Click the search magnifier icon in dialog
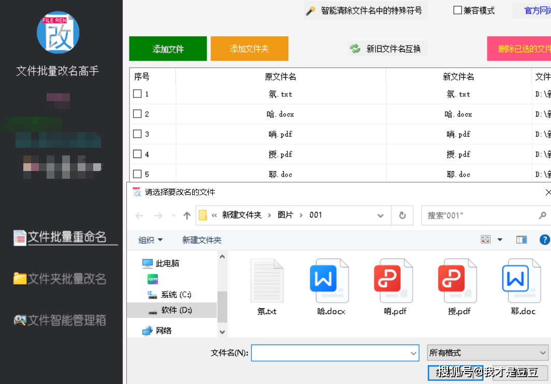 click(542, 215)
